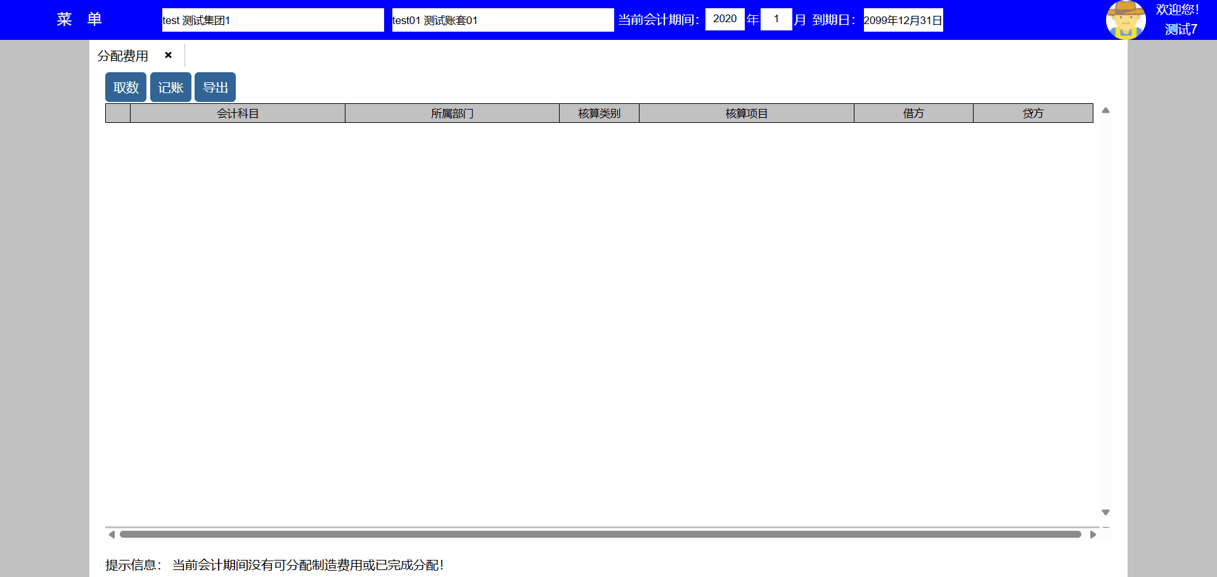Click the right arrow of horizontal scrollbar
1217x577 pixels.
coord(1093,535)
